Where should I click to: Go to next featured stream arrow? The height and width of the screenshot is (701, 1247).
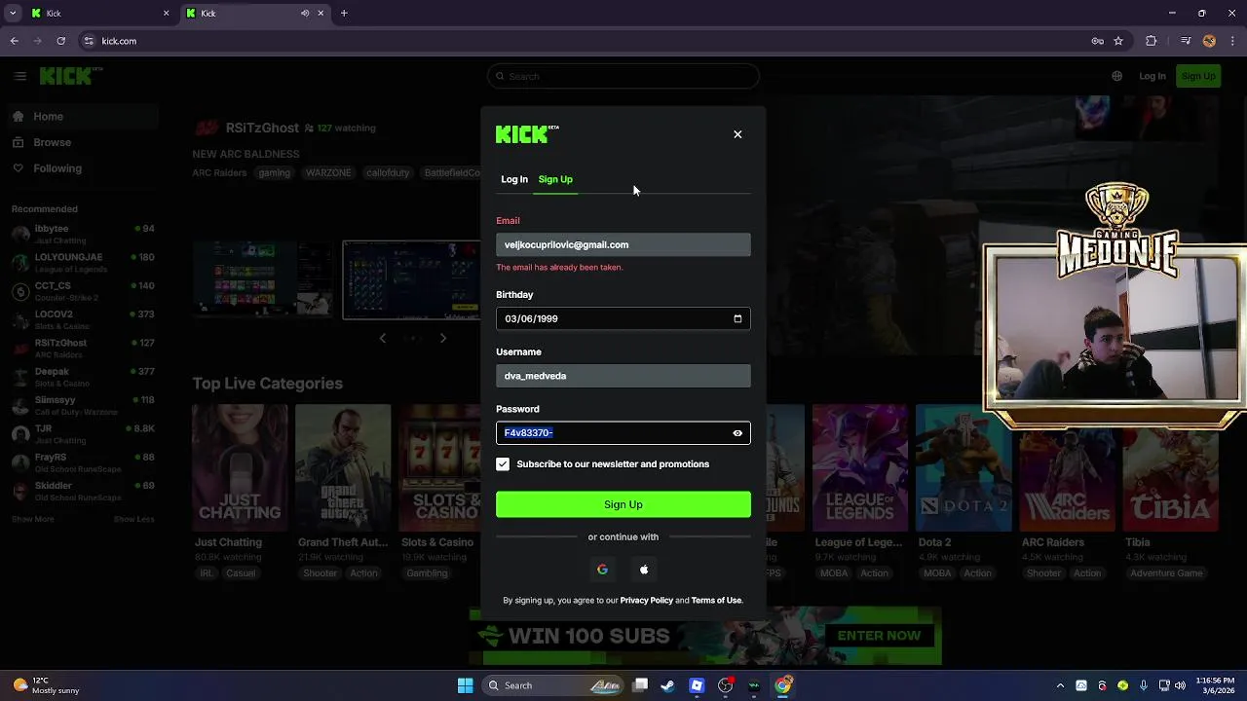(x=443, y=338)
